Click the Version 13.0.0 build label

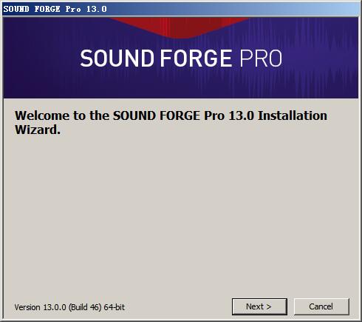click(x=69, y=307)
